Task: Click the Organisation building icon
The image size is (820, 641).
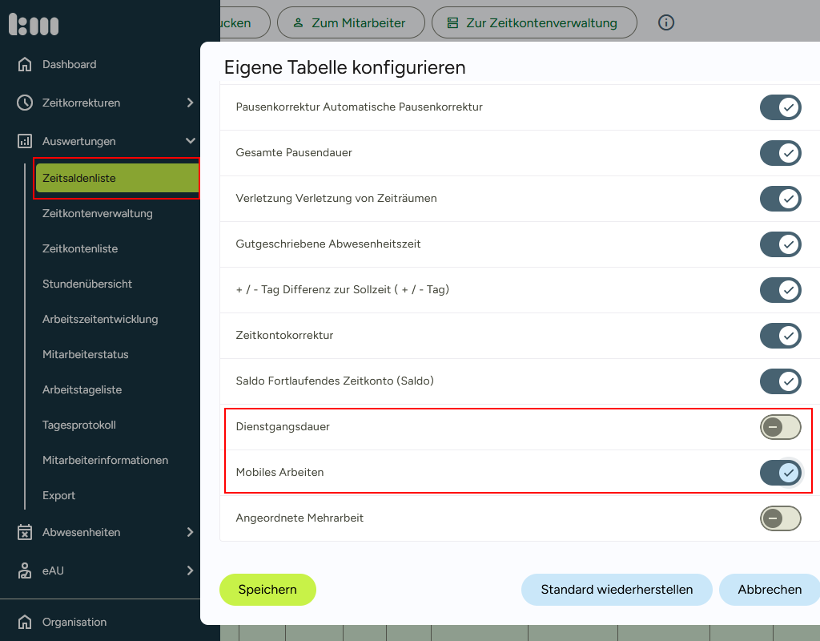Action: tap(25, 622)
